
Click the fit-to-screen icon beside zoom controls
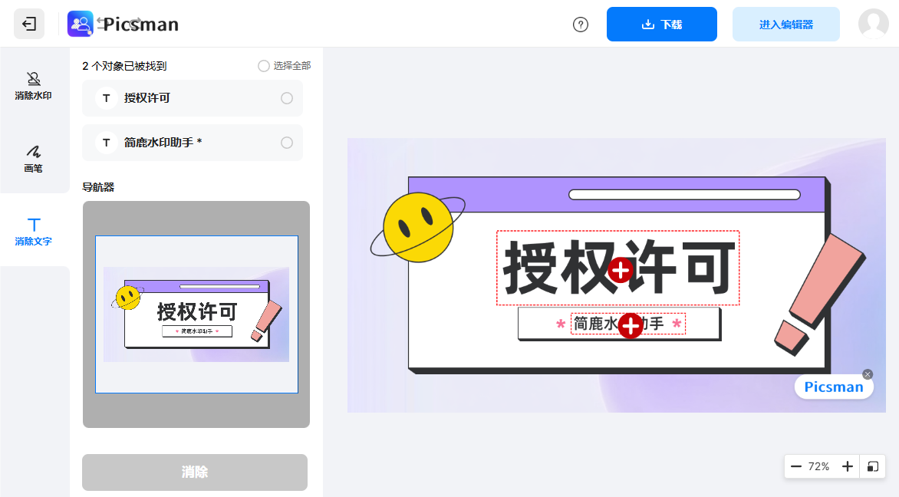click(x=873, y=466)
